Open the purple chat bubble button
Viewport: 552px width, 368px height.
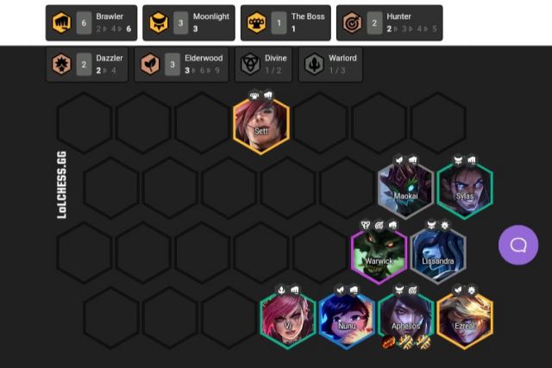[518, 245]
